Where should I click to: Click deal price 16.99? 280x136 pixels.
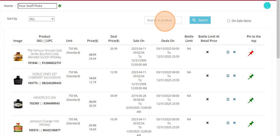(114, 119)
